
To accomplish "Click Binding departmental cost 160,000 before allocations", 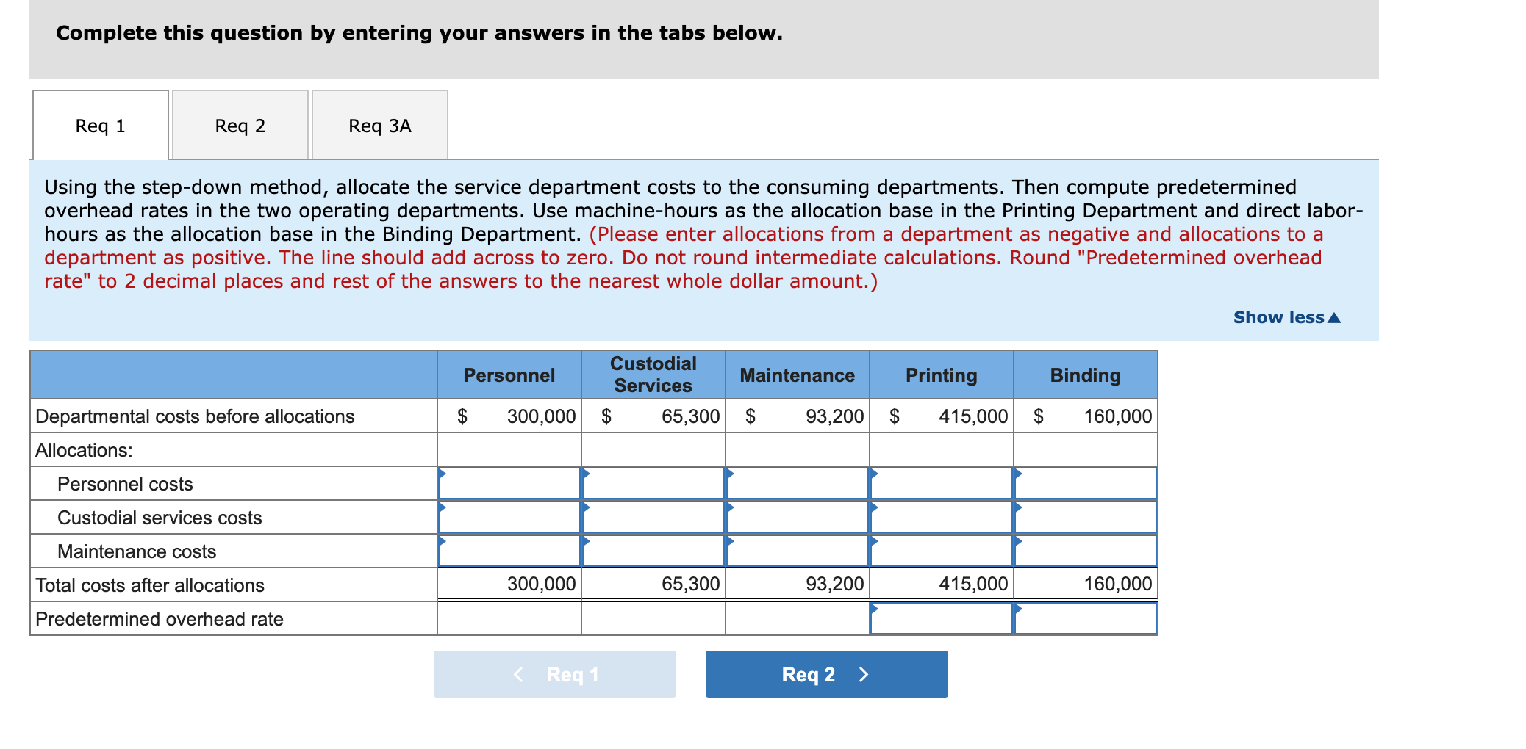I will tap(1118, 416).
